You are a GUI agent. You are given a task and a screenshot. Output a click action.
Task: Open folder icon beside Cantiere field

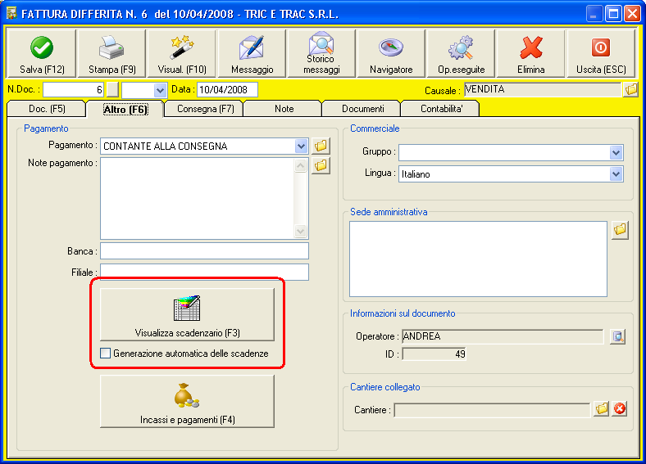click(x=602, y=409)
